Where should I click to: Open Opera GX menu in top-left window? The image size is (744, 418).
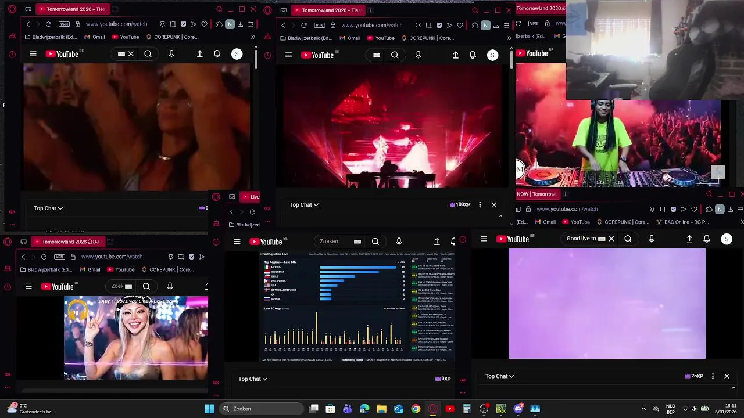point(12,9)
